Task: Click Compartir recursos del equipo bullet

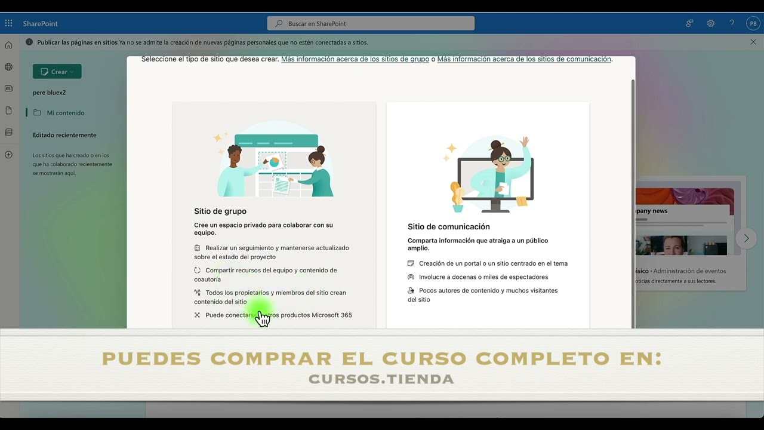Action: tap(266, 275)
